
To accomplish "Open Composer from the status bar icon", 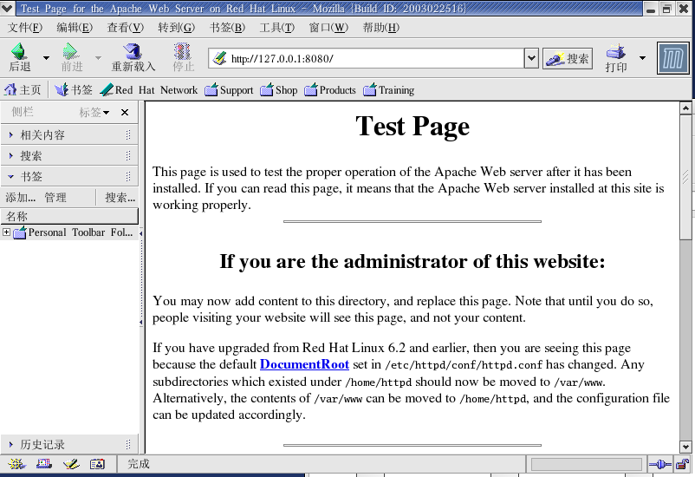I will (x=71, y=464).
